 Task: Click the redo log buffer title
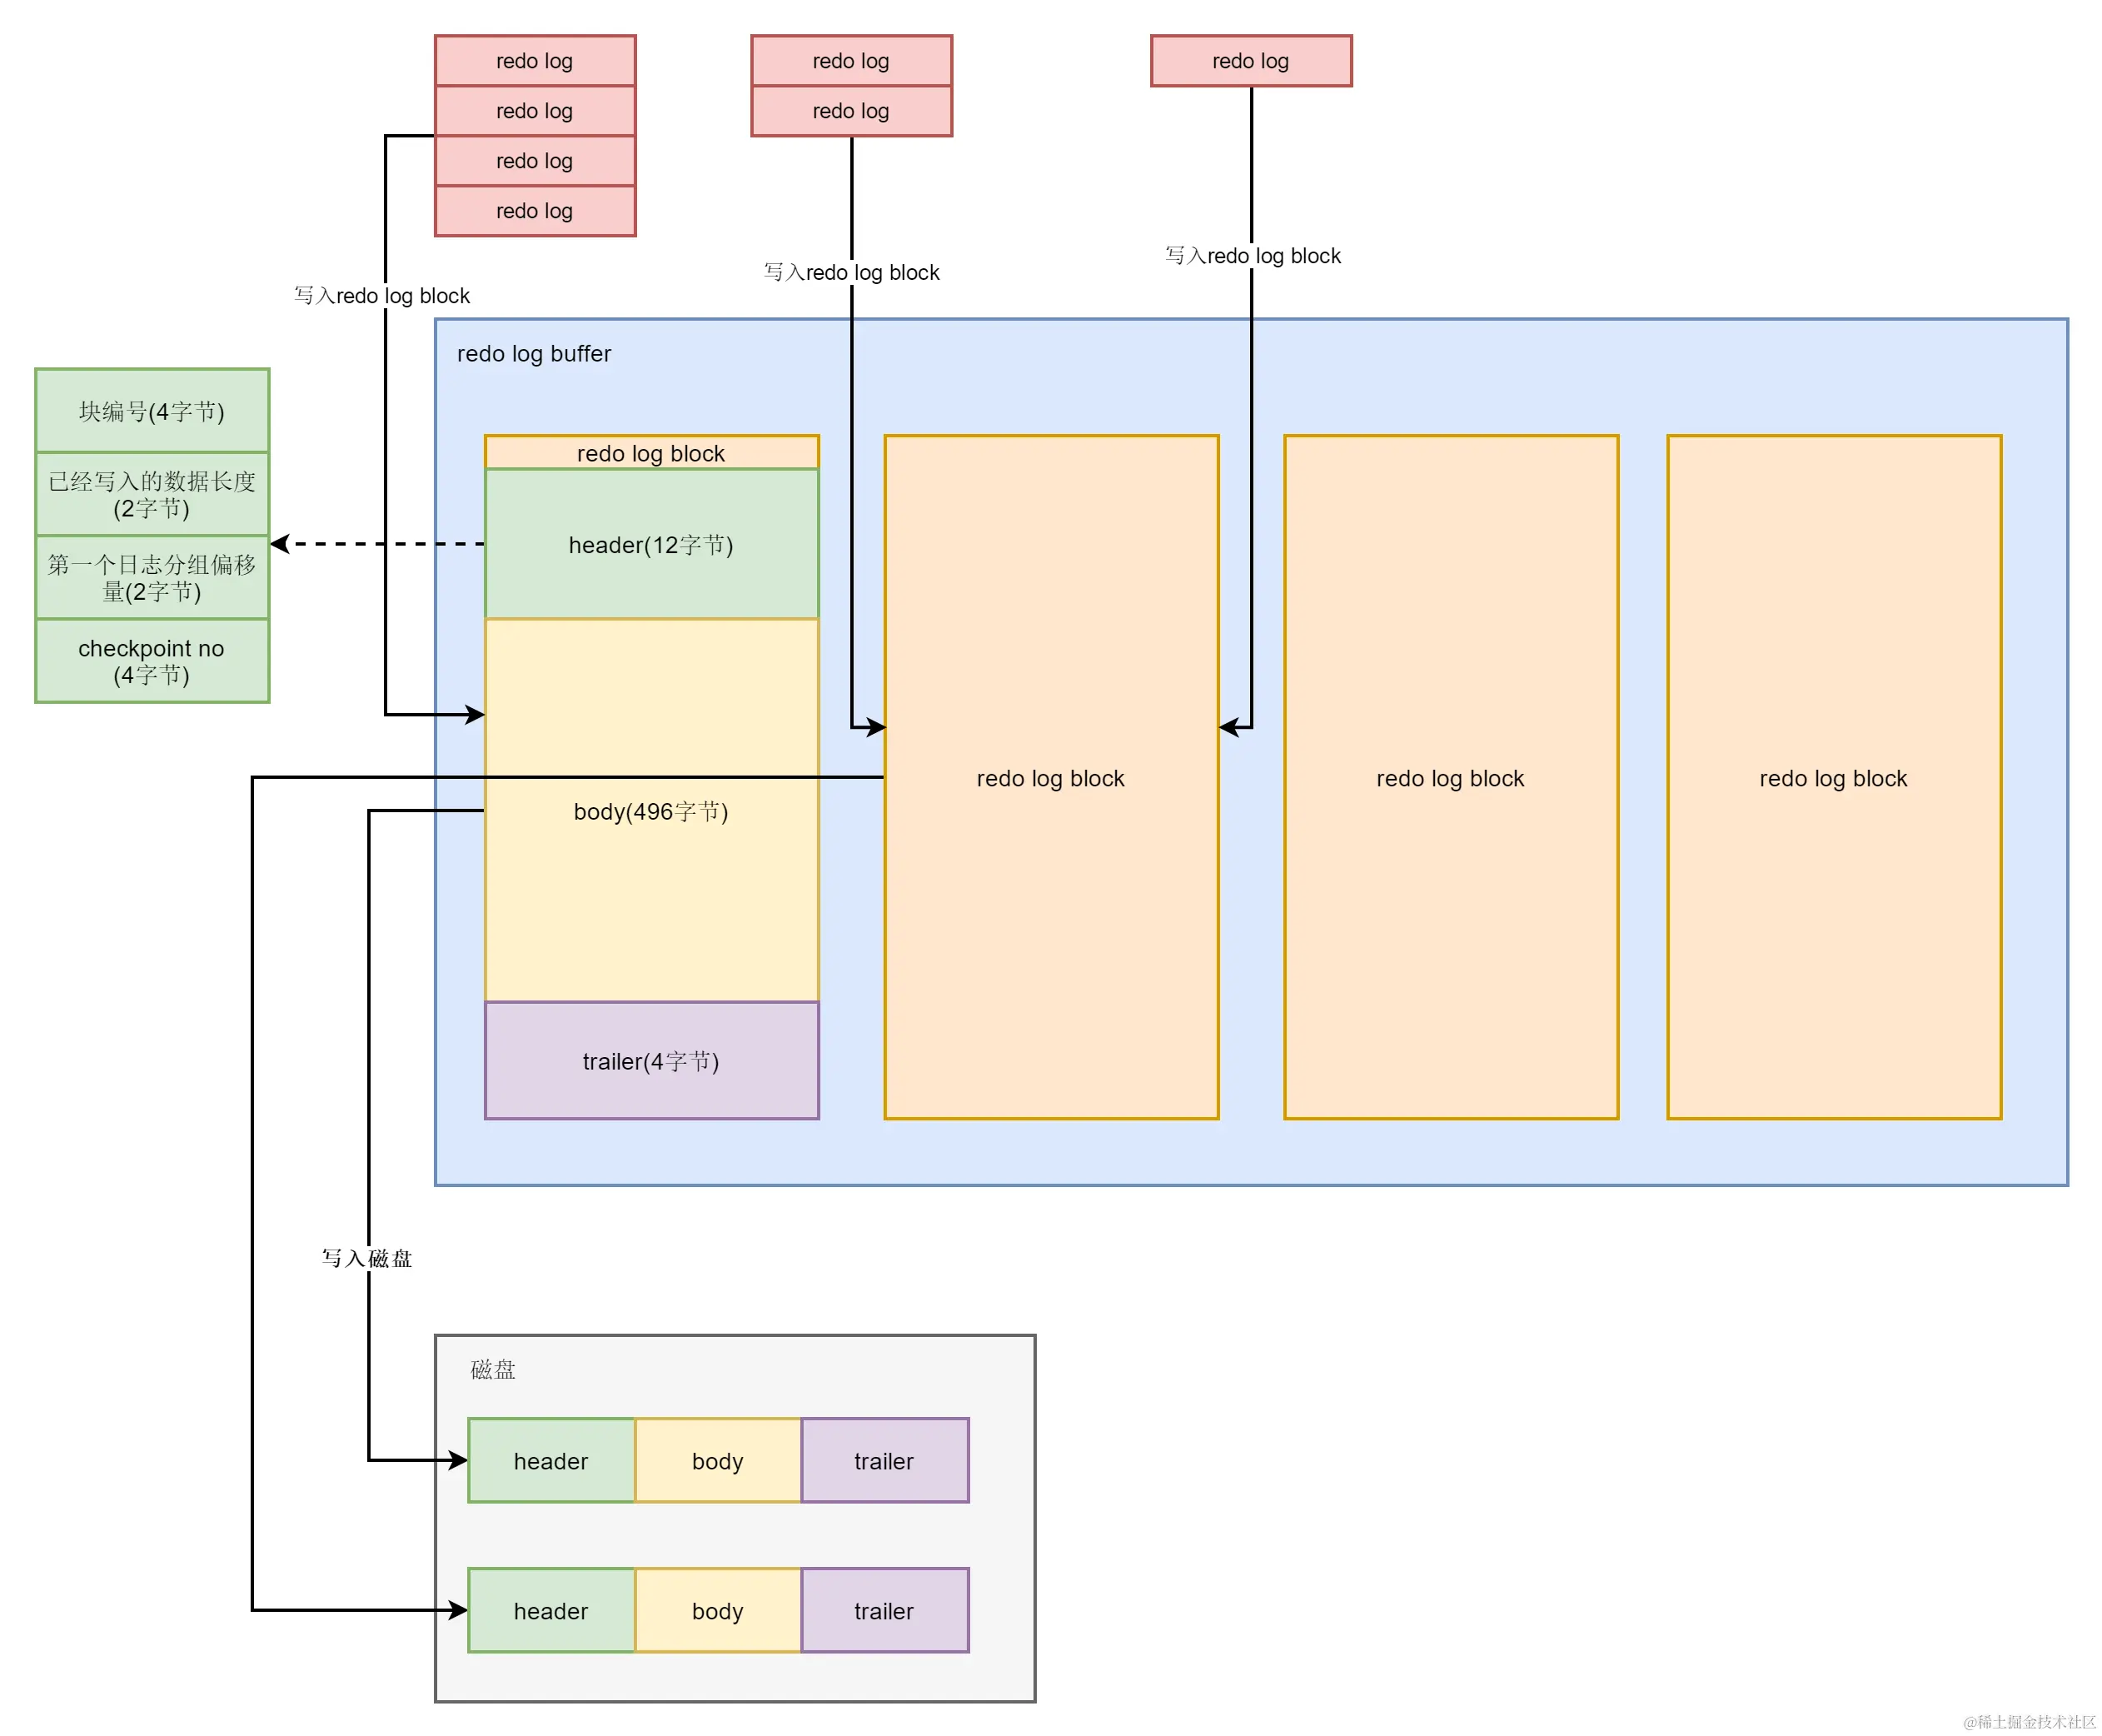533,353
